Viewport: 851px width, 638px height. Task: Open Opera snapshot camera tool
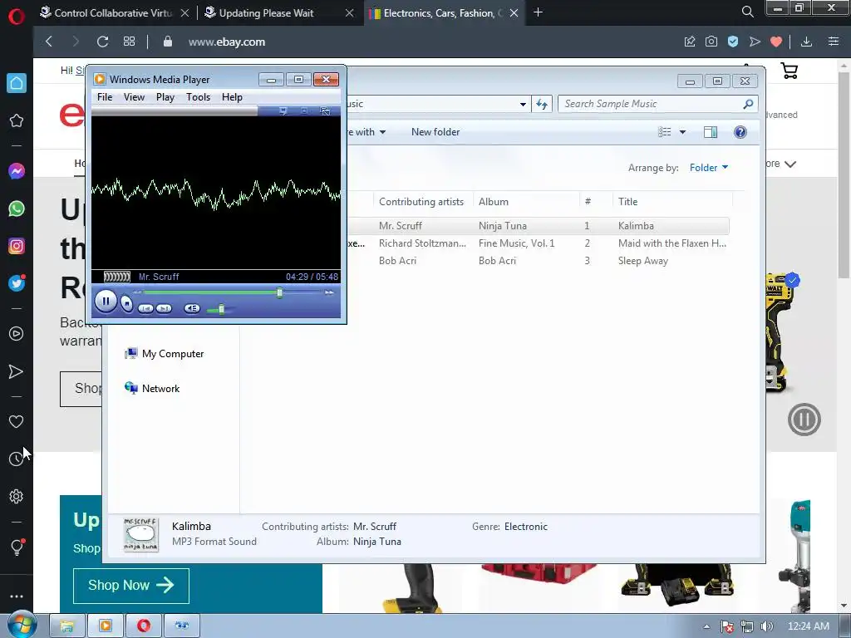711,42
